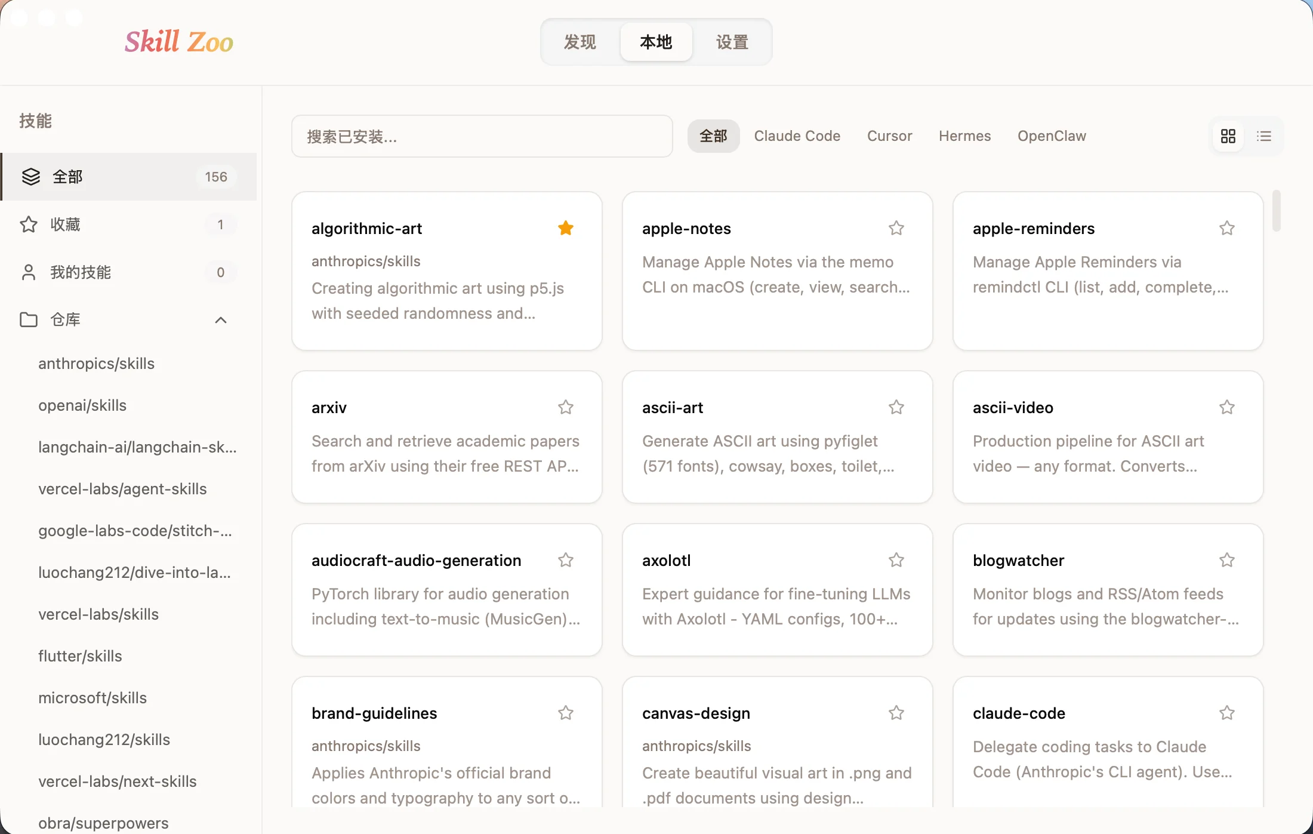Select anthropics/skills in sidebar repository list

97,364
